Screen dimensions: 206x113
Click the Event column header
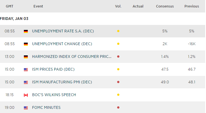coord(38,6)
